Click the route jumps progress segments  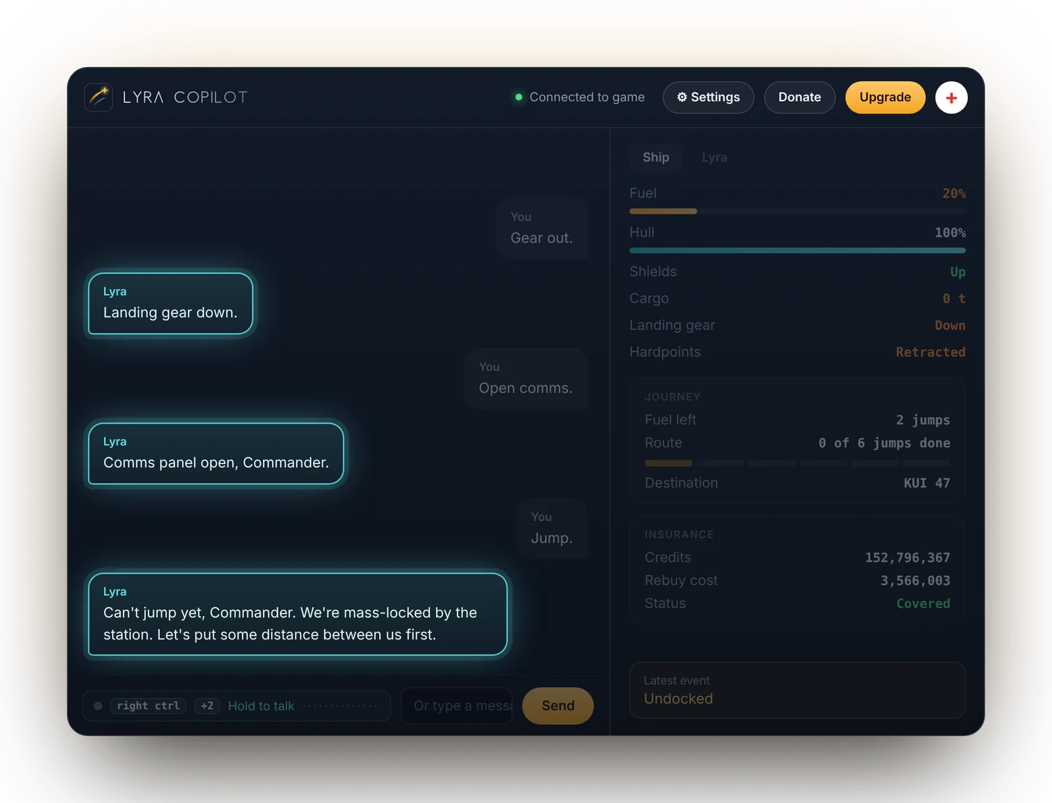coord(798,463)
